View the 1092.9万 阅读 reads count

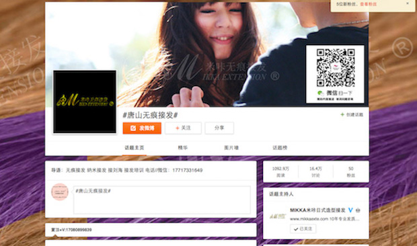point(280,172)
